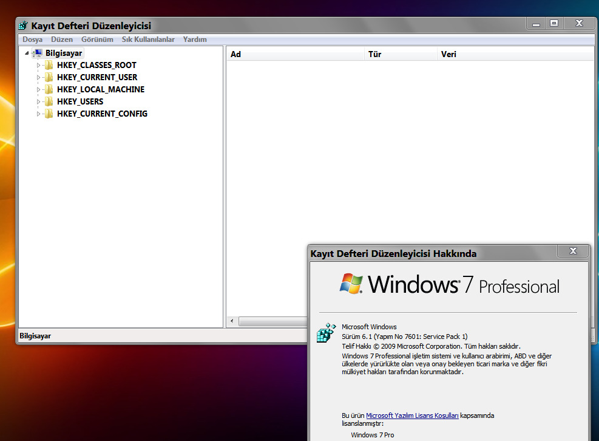The width and height of the screenshot is (599, 441).
Task: Minimize the Registry Editor window
Action: (536, 24)
